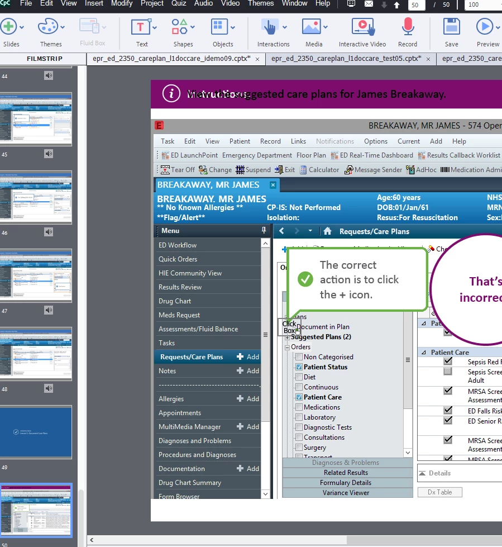Open the Objects dropdown arrow
Viewport: 502px width, 547px height.
pos(232,27)
